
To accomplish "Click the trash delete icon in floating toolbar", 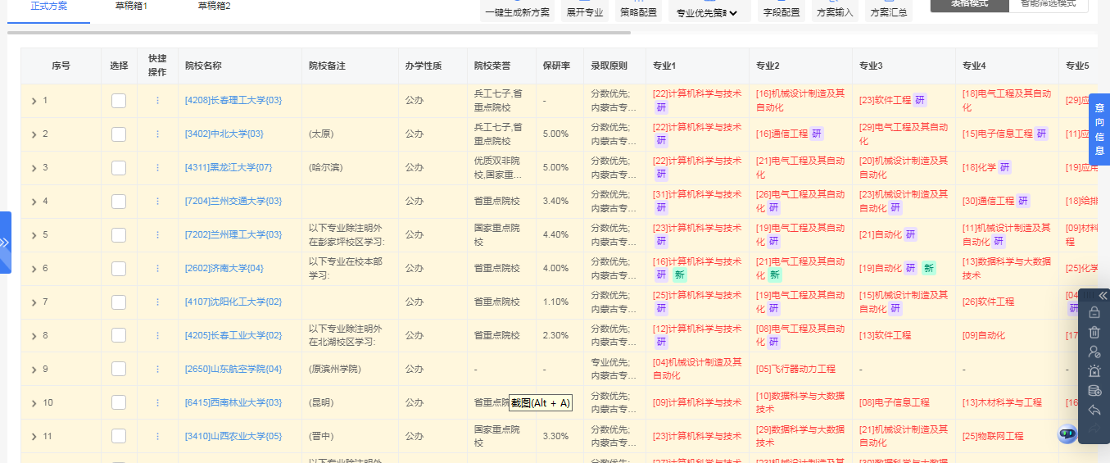I will (x=1094, y=332).
